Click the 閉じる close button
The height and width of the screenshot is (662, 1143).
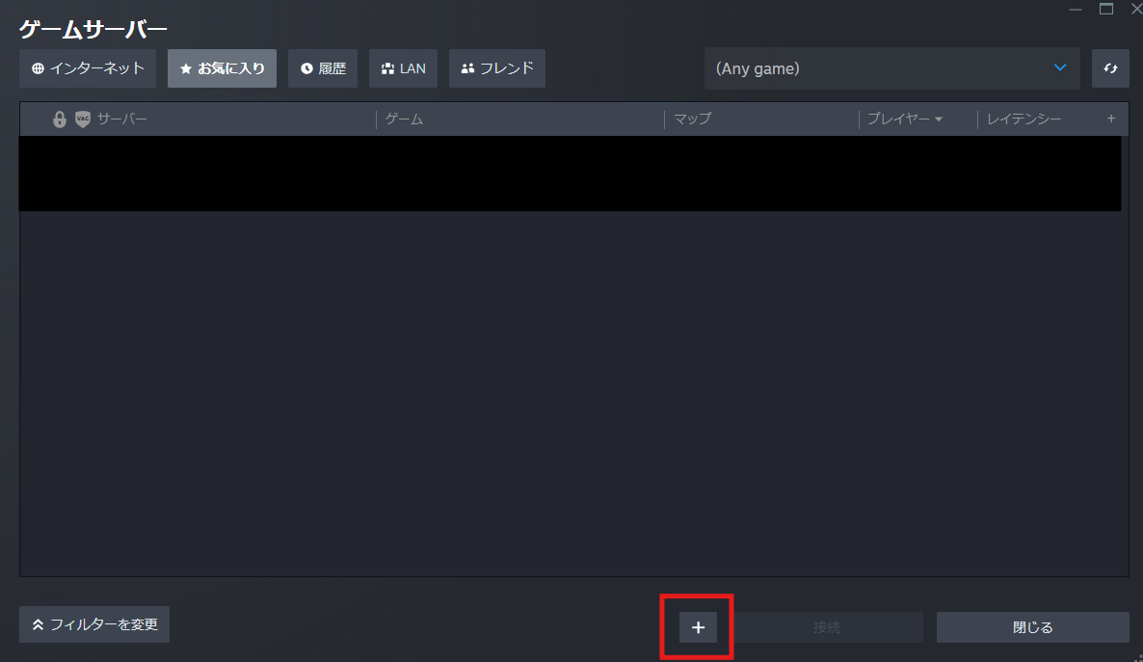pyautogui.click(x=1033, y=627)
